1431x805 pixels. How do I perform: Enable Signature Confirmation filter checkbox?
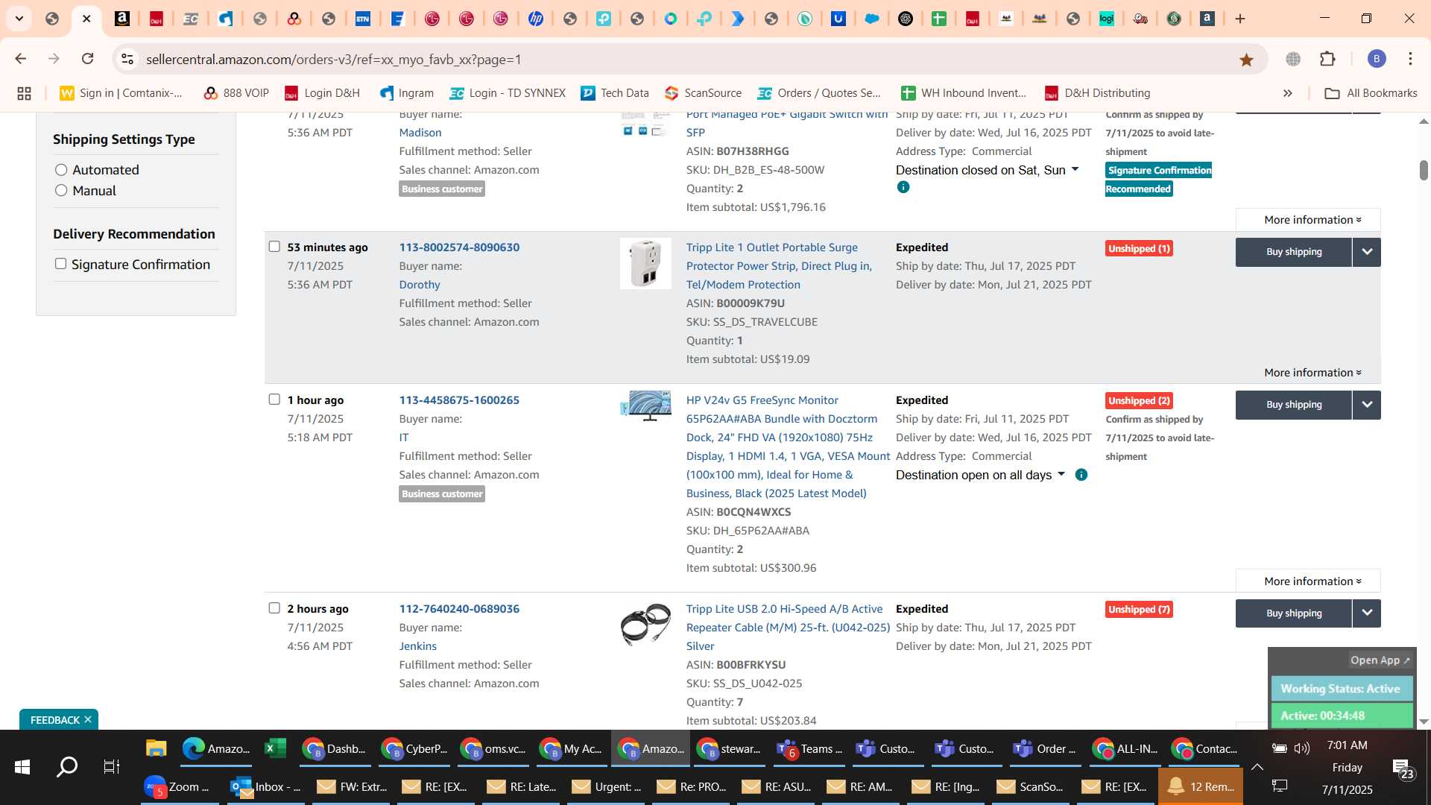click(60, 264)
